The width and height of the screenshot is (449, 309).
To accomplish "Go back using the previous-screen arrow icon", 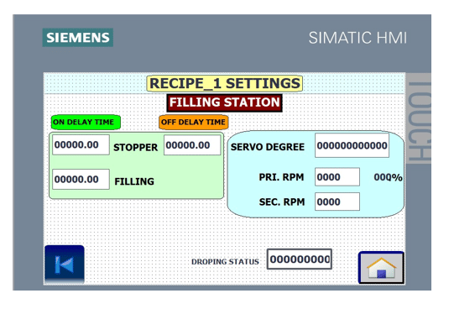I will [x=65, y=264].
